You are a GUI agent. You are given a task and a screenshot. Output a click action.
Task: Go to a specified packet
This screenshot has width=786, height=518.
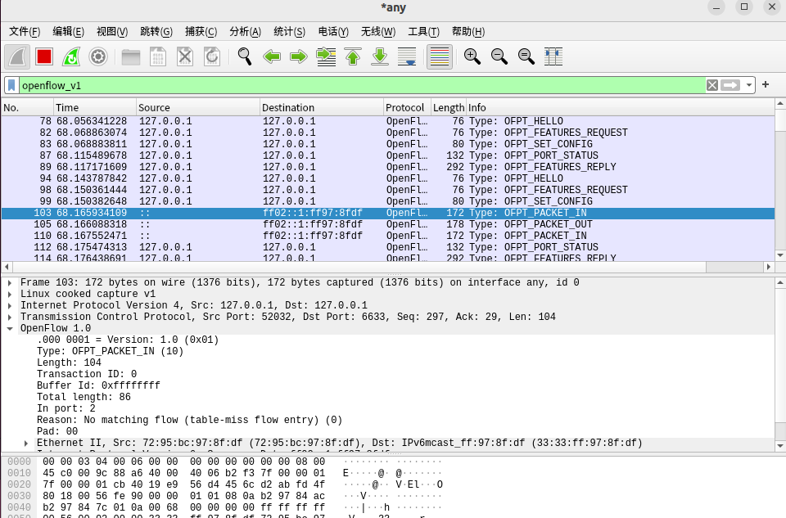[326, 56]
